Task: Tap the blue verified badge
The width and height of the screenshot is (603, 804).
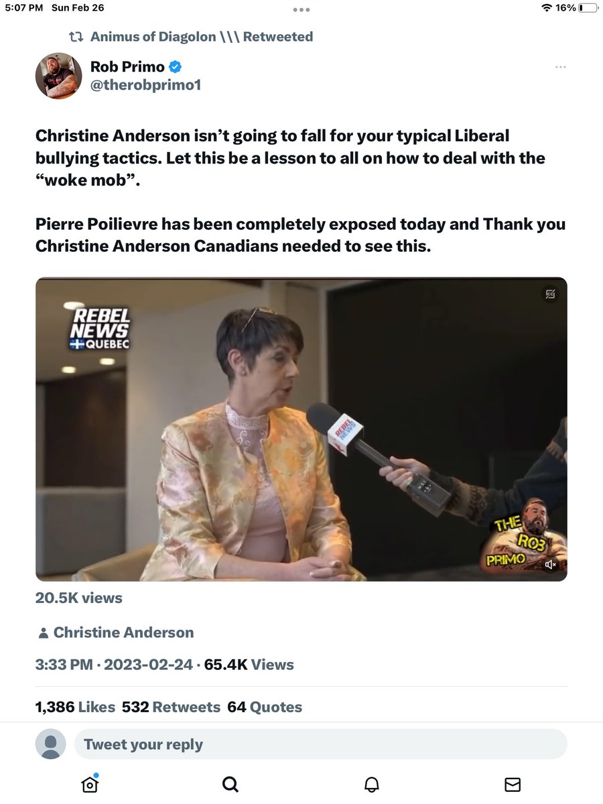Action: pos(176,66)
